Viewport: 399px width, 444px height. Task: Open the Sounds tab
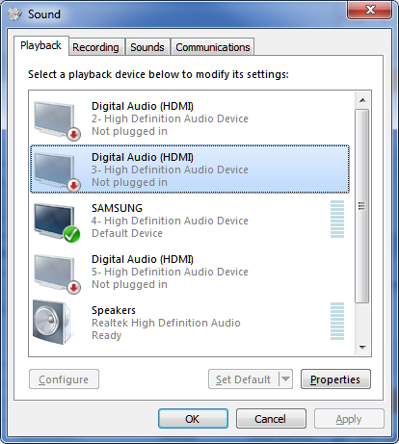click(147, 47)
